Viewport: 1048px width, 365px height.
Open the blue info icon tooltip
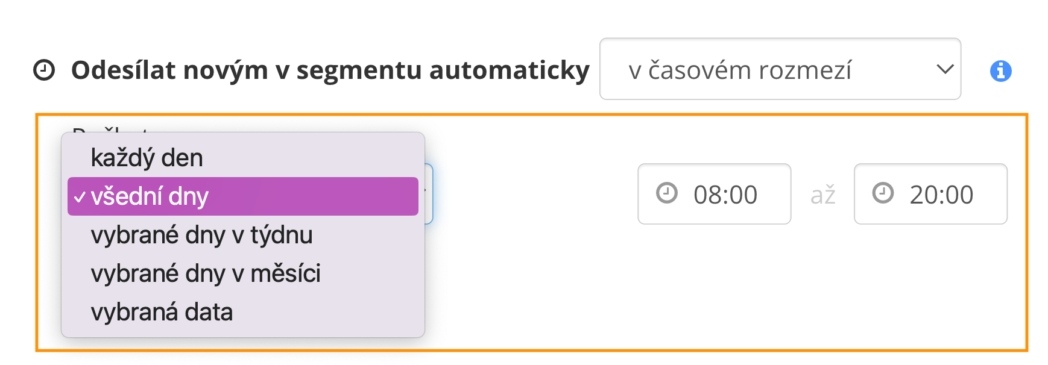point(1000,71)
